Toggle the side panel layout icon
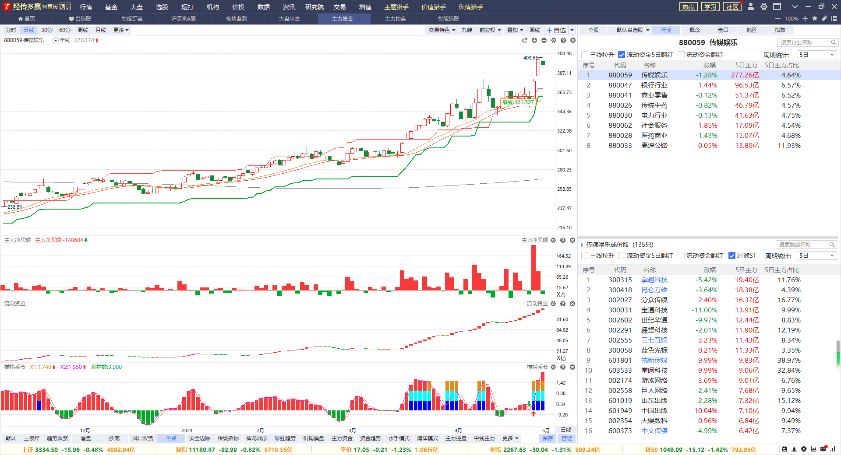Screen dimensions: 841x455 tap(834, 18)
